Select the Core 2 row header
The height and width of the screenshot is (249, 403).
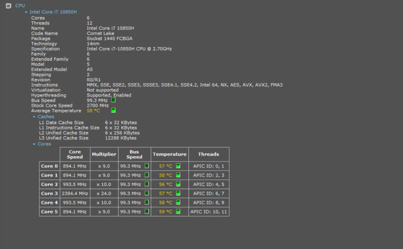pyautogui.click(x=49, y=184)
